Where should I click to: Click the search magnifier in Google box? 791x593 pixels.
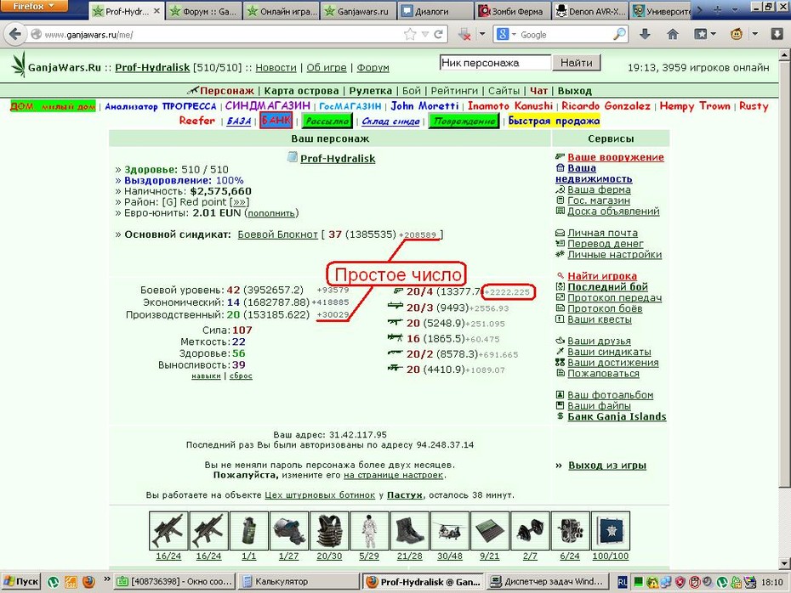(619, 34)
